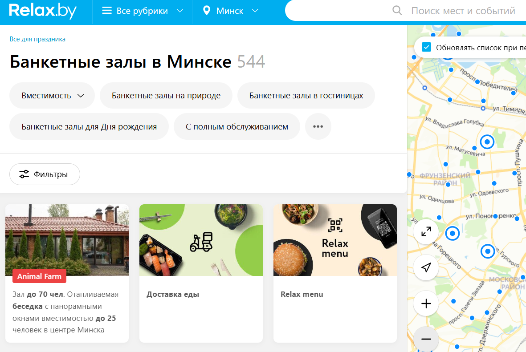The height and width of the screenshot is (352, 526).
Task: Toggle the Обновлять список checkbox on the map
Action: coord(426,47)
